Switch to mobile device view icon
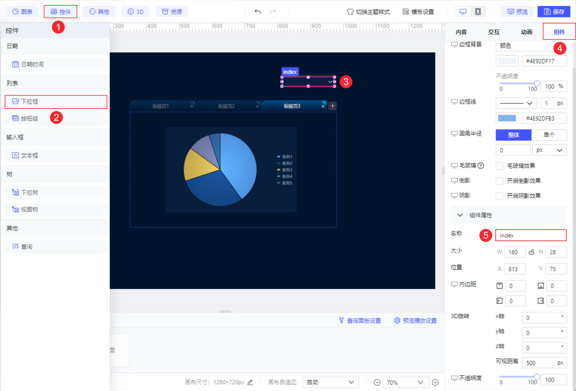 pos(478,12)
